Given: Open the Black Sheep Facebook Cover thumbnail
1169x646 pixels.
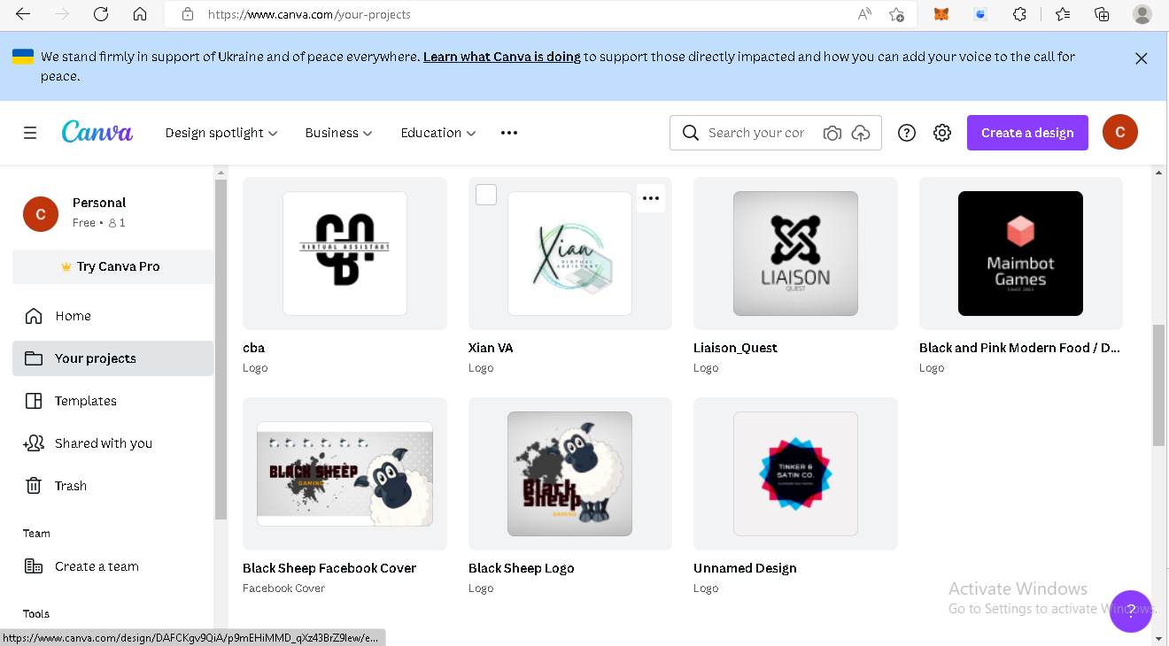Looking at the screenshot, I should (345, 473).
